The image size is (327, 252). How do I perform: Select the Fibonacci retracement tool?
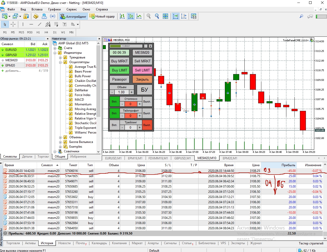coord(56,24)
